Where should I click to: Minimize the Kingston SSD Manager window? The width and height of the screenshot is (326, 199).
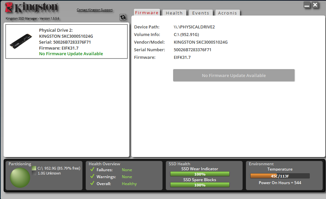coord(307,5)
